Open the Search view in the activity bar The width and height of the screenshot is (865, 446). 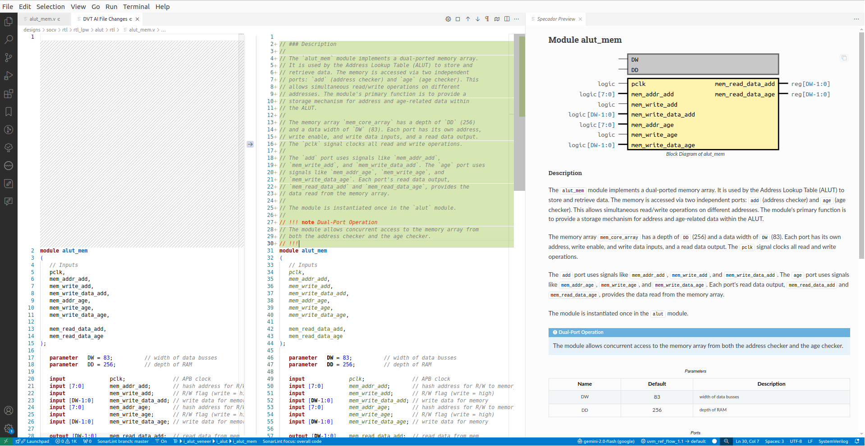click(9, 39)
